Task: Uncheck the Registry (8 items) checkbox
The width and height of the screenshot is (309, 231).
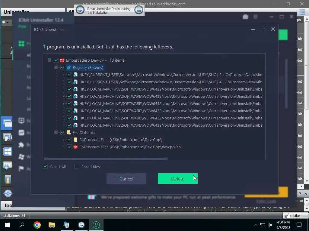Action: click(x=63, y=68)
